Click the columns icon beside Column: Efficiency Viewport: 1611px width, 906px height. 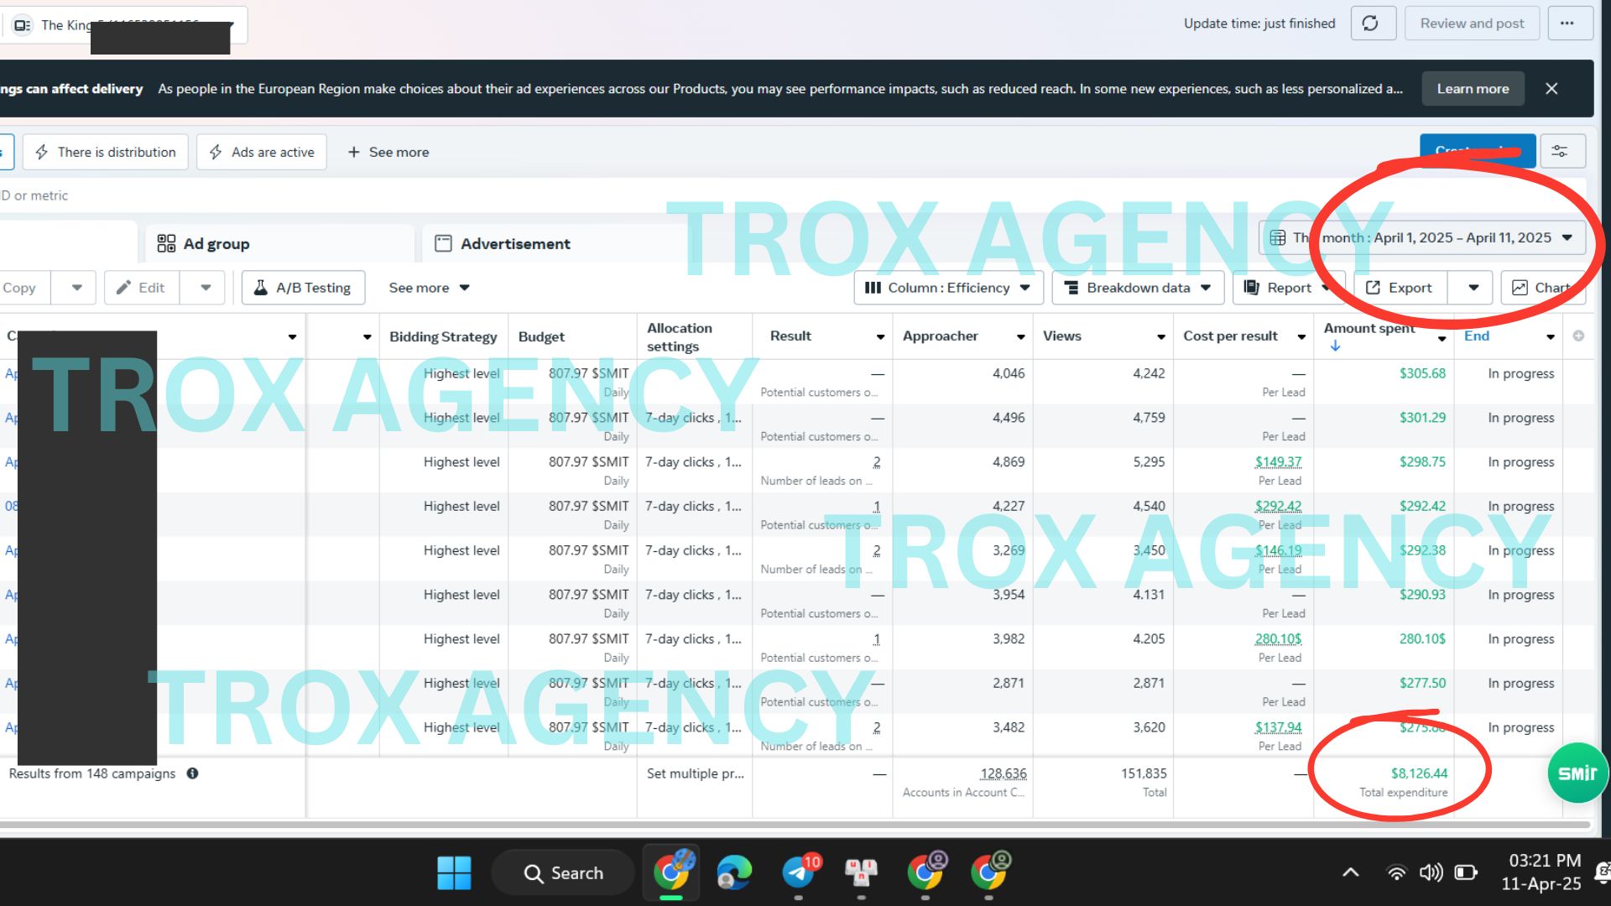click(873, 288)
